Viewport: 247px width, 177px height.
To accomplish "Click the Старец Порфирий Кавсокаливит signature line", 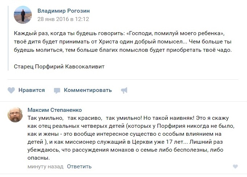I will coord(59,67).
